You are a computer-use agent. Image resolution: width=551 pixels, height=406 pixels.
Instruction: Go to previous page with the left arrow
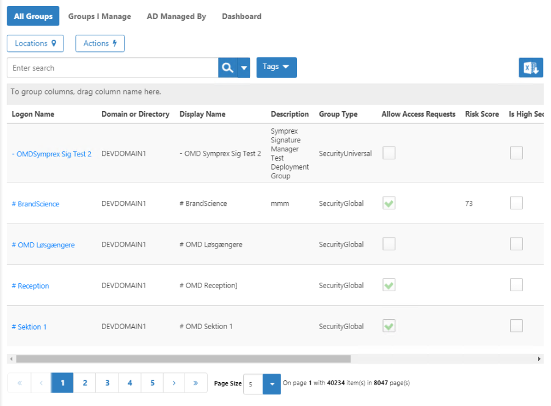(x=40, y=383)
